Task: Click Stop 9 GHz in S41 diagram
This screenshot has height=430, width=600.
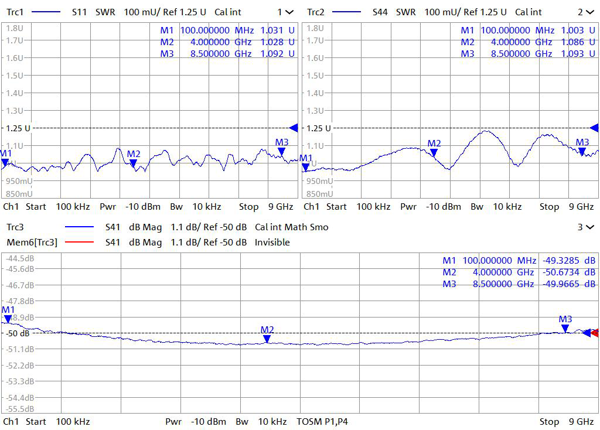Action: 566,421
